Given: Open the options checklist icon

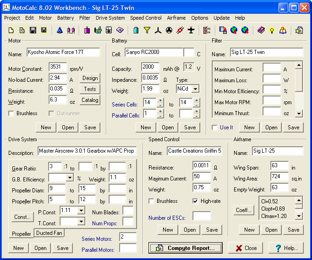Looking at the screenshot, I should pos(207,30).
